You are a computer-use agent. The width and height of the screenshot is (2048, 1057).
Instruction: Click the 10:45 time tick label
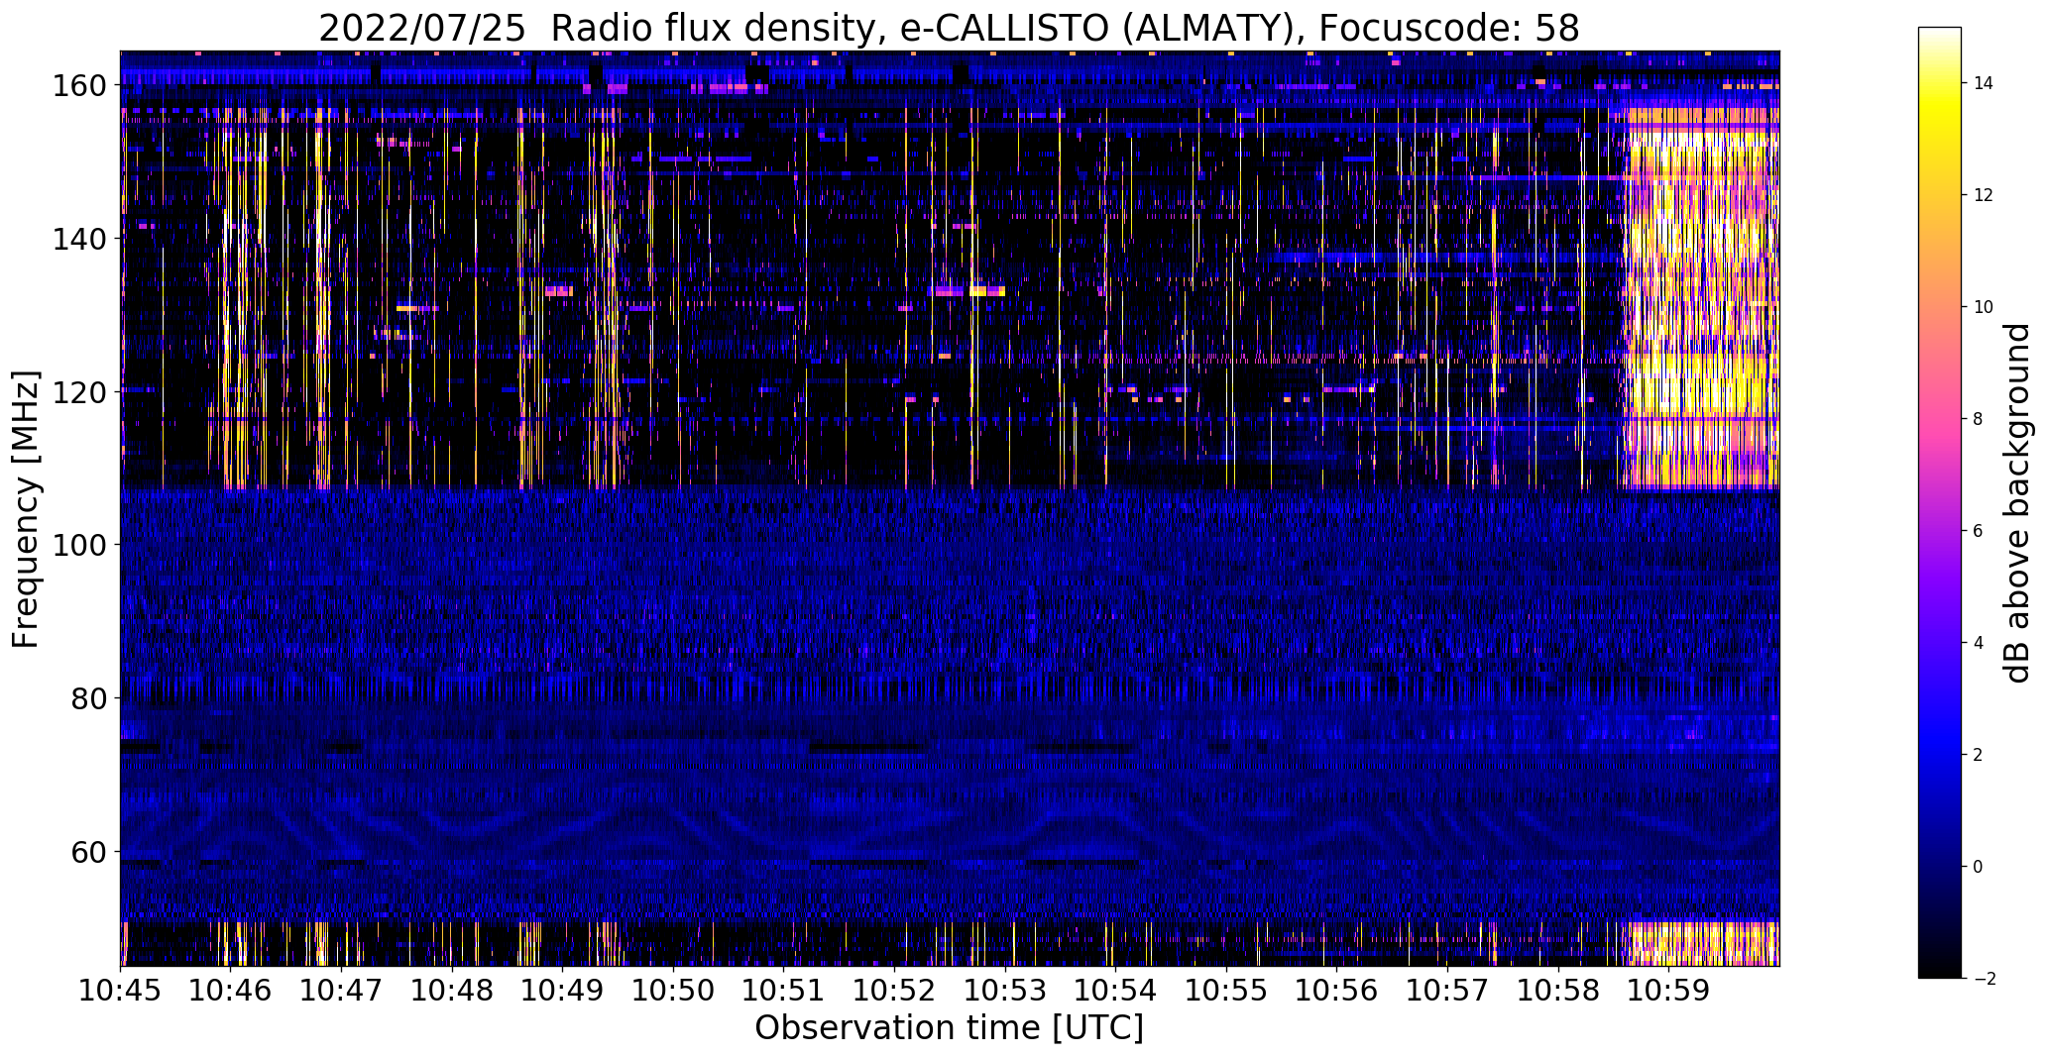pos(121,990)
